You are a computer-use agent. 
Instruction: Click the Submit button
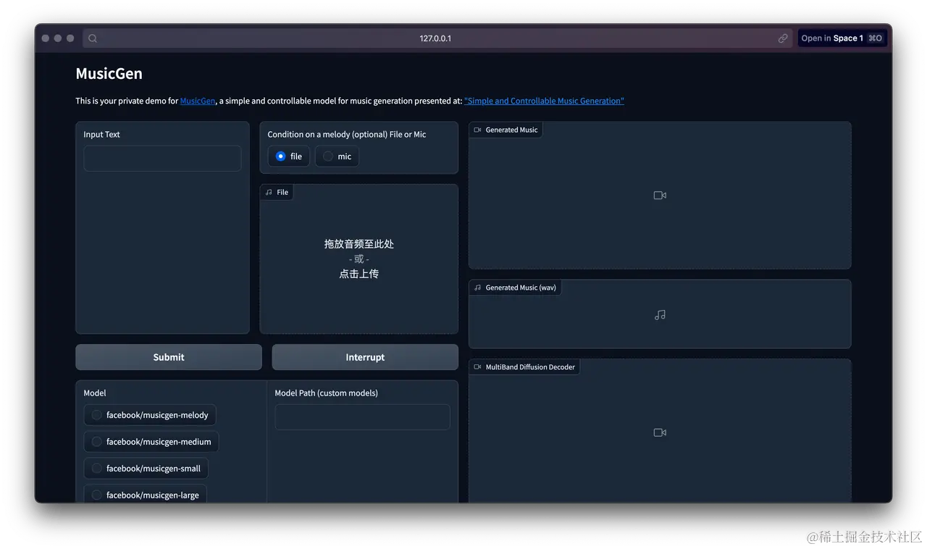(169, 357)
